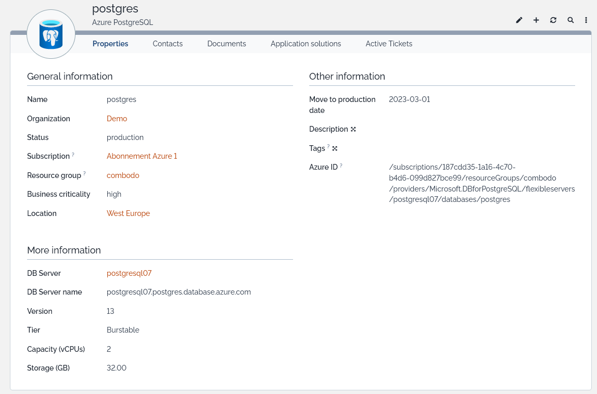Open the postgresql07 DB Server link
Screen dimensions: 597x394
[x=129, y=273]
